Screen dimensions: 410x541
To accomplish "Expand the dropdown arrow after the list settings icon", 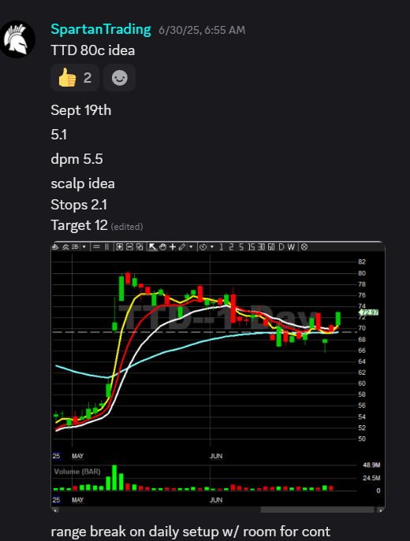I will 84,247.
